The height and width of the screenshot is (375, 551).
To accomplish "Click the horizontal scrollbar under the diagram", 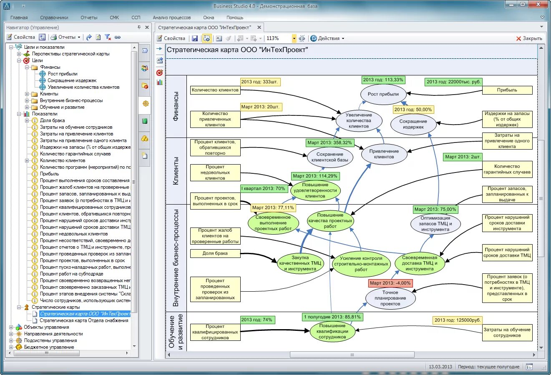I will pos(352,355).
